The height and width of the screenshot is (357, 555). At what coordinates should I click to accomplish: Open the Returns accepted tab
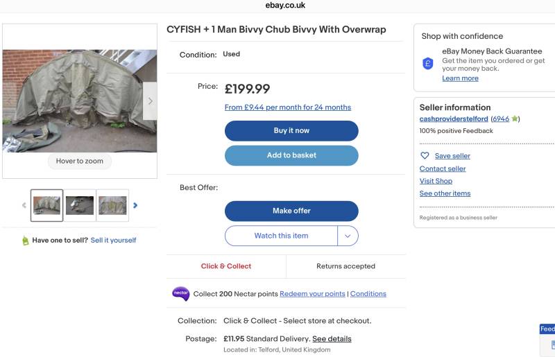(345, 266)
